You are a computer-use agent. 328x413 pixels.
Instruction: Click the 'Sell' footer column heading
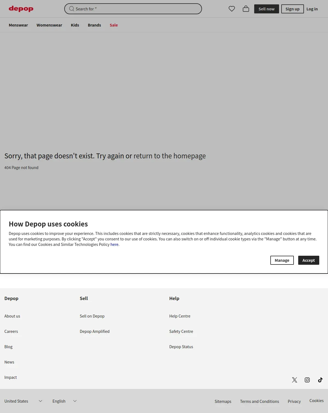coord(84,298)
